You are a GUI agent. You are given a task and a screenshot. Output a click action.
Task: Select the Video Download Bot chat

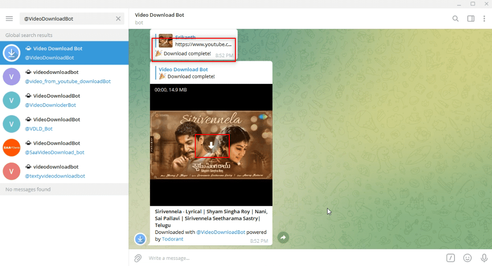tap(64, 53)
